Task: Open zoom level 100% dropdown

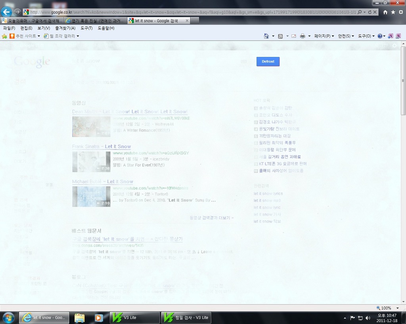Action: pos(397,308)
